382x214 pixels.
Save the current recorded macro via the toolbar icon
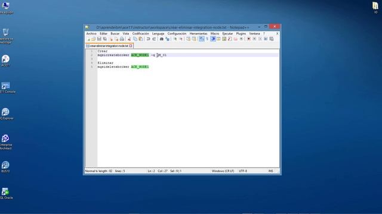(x=271, y=39)
